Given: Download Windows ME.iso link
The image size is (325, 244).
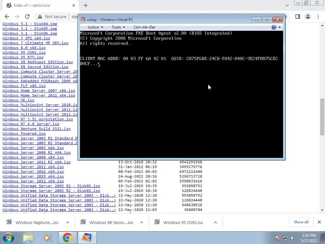Looking at the screenshot, I should (x=18, y=100).
